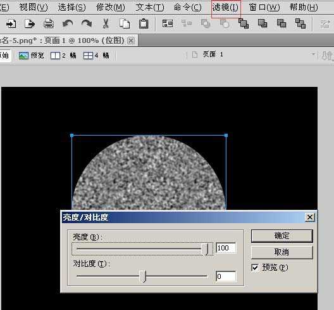Click the Import toolbar icon
This screenshot has width=334, height=310.
point(11,23)
